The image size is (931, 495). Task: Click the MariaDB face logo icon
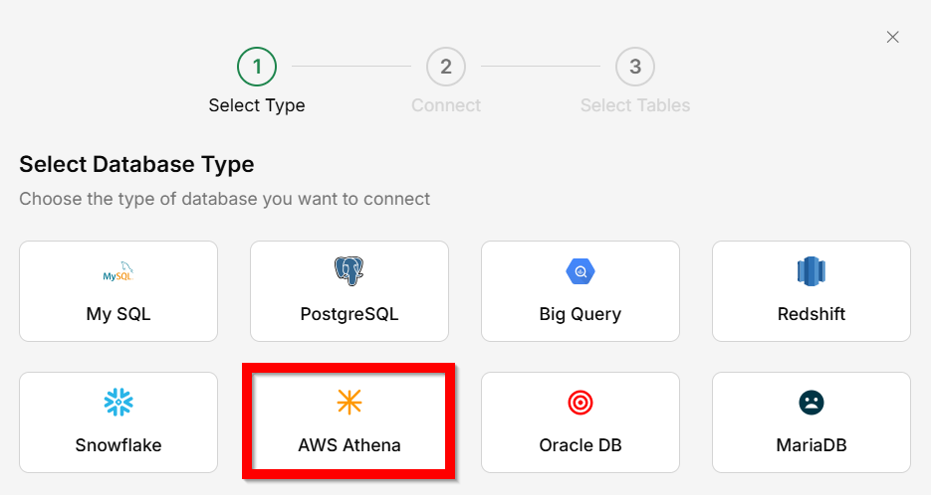point(812,403)
